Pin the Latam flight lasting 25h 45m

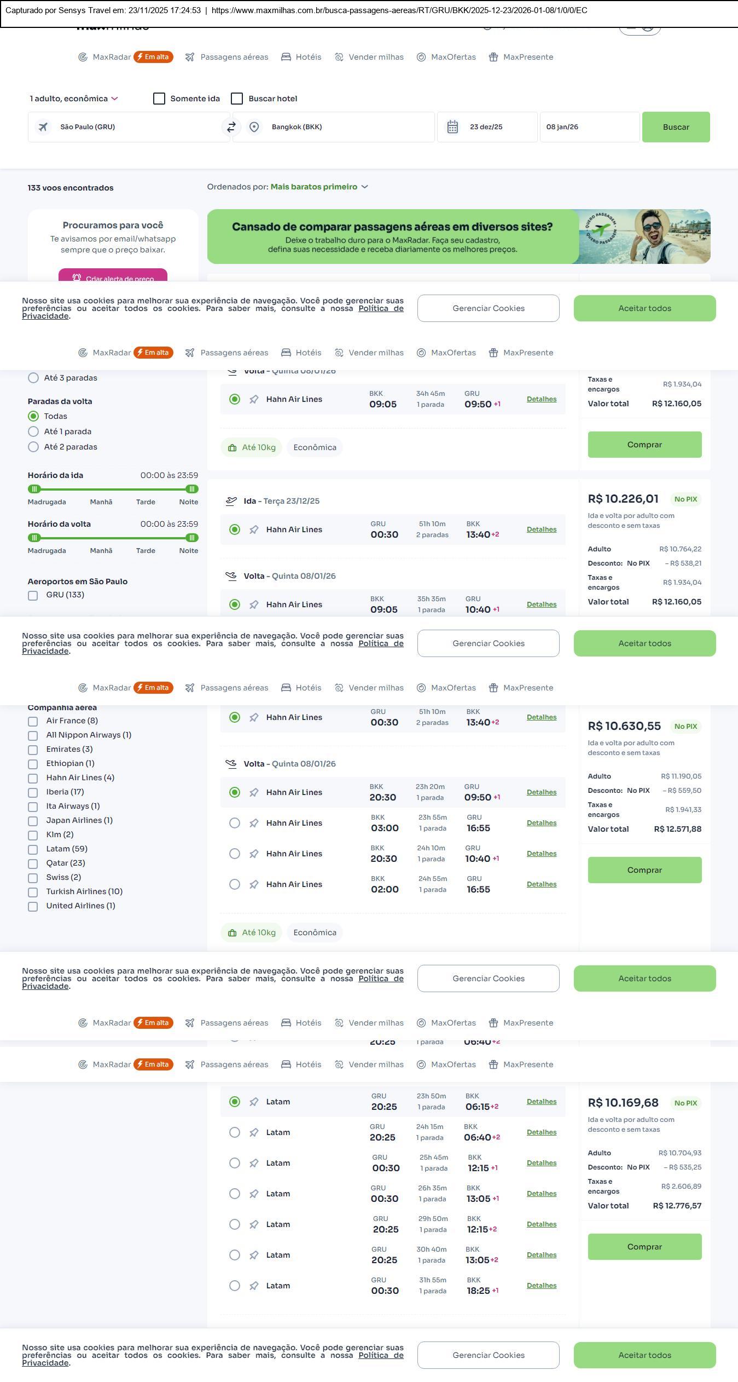[x=254, y=1163]
